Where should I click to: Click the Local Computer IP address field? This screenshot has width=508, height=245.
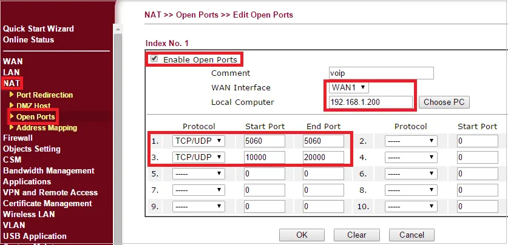click(370, 102)
